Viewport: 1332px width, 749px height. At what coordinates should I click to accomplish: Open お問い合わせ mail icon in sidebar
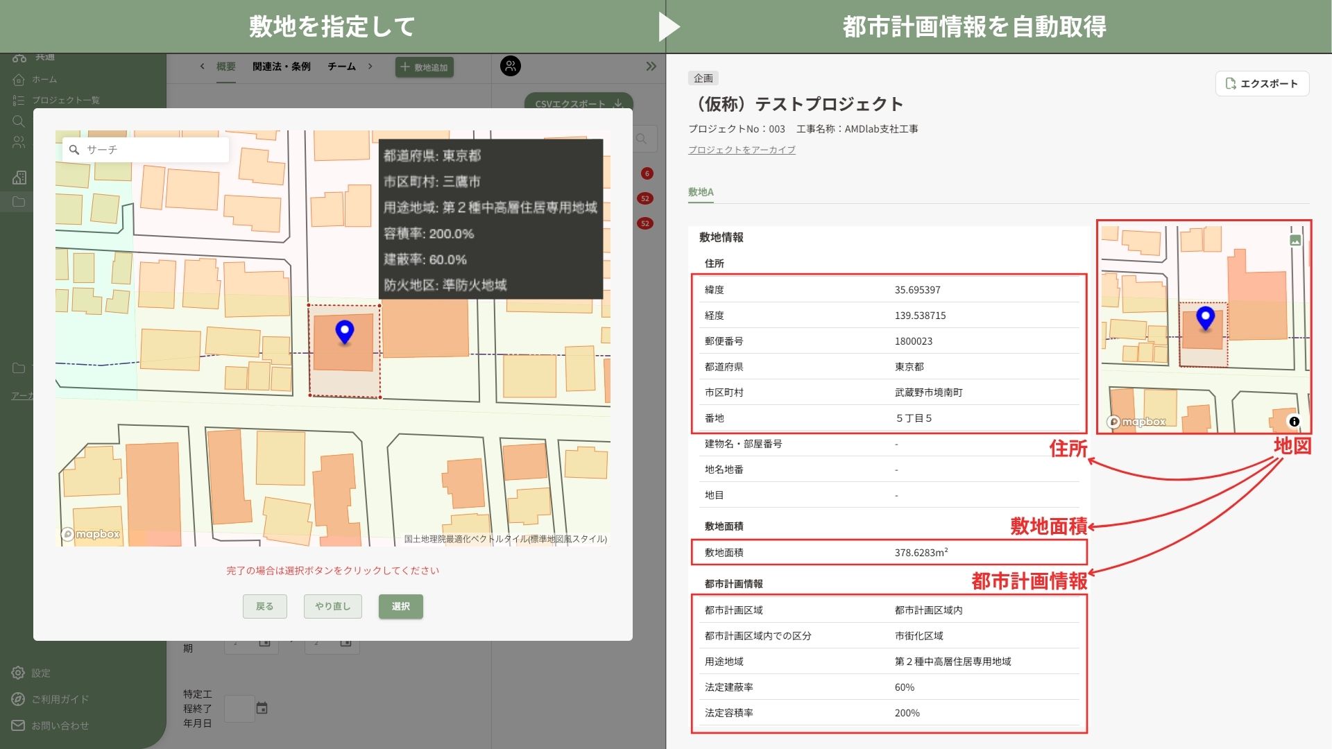click(18, 725)
